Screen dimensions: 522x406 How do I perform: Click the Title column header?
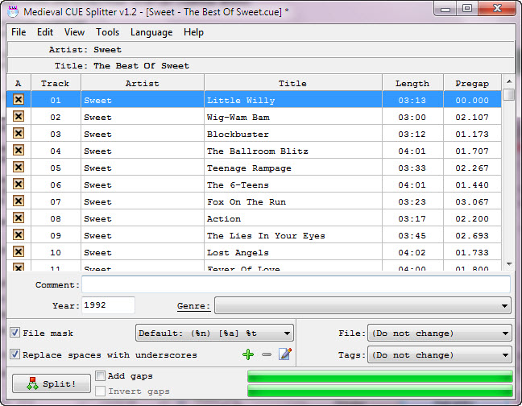point(293,83)
